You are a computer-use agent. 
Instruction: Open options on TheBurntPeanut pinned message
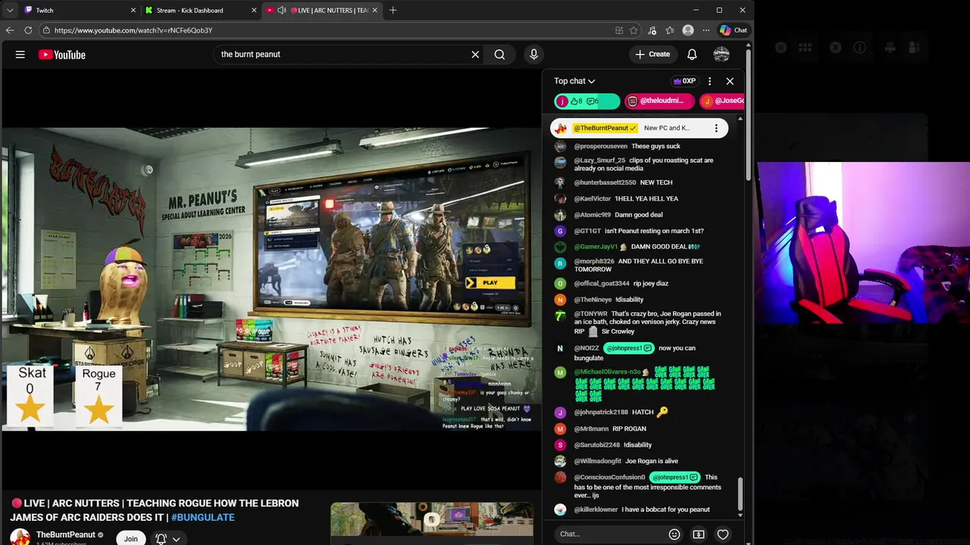click(716, 129)
